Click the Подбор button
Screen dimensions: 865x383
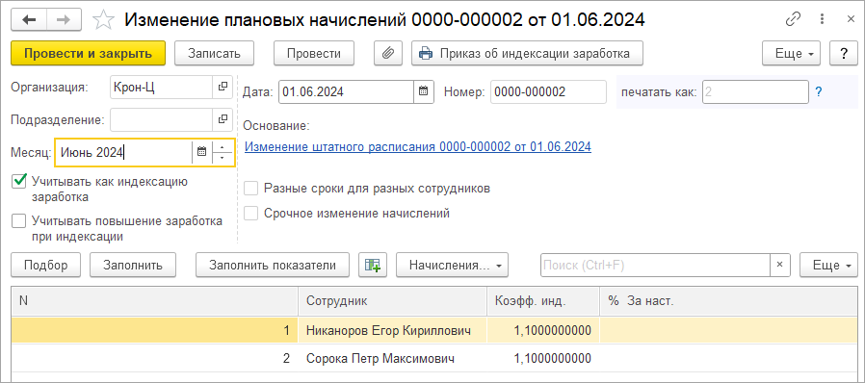pos(46,265)
